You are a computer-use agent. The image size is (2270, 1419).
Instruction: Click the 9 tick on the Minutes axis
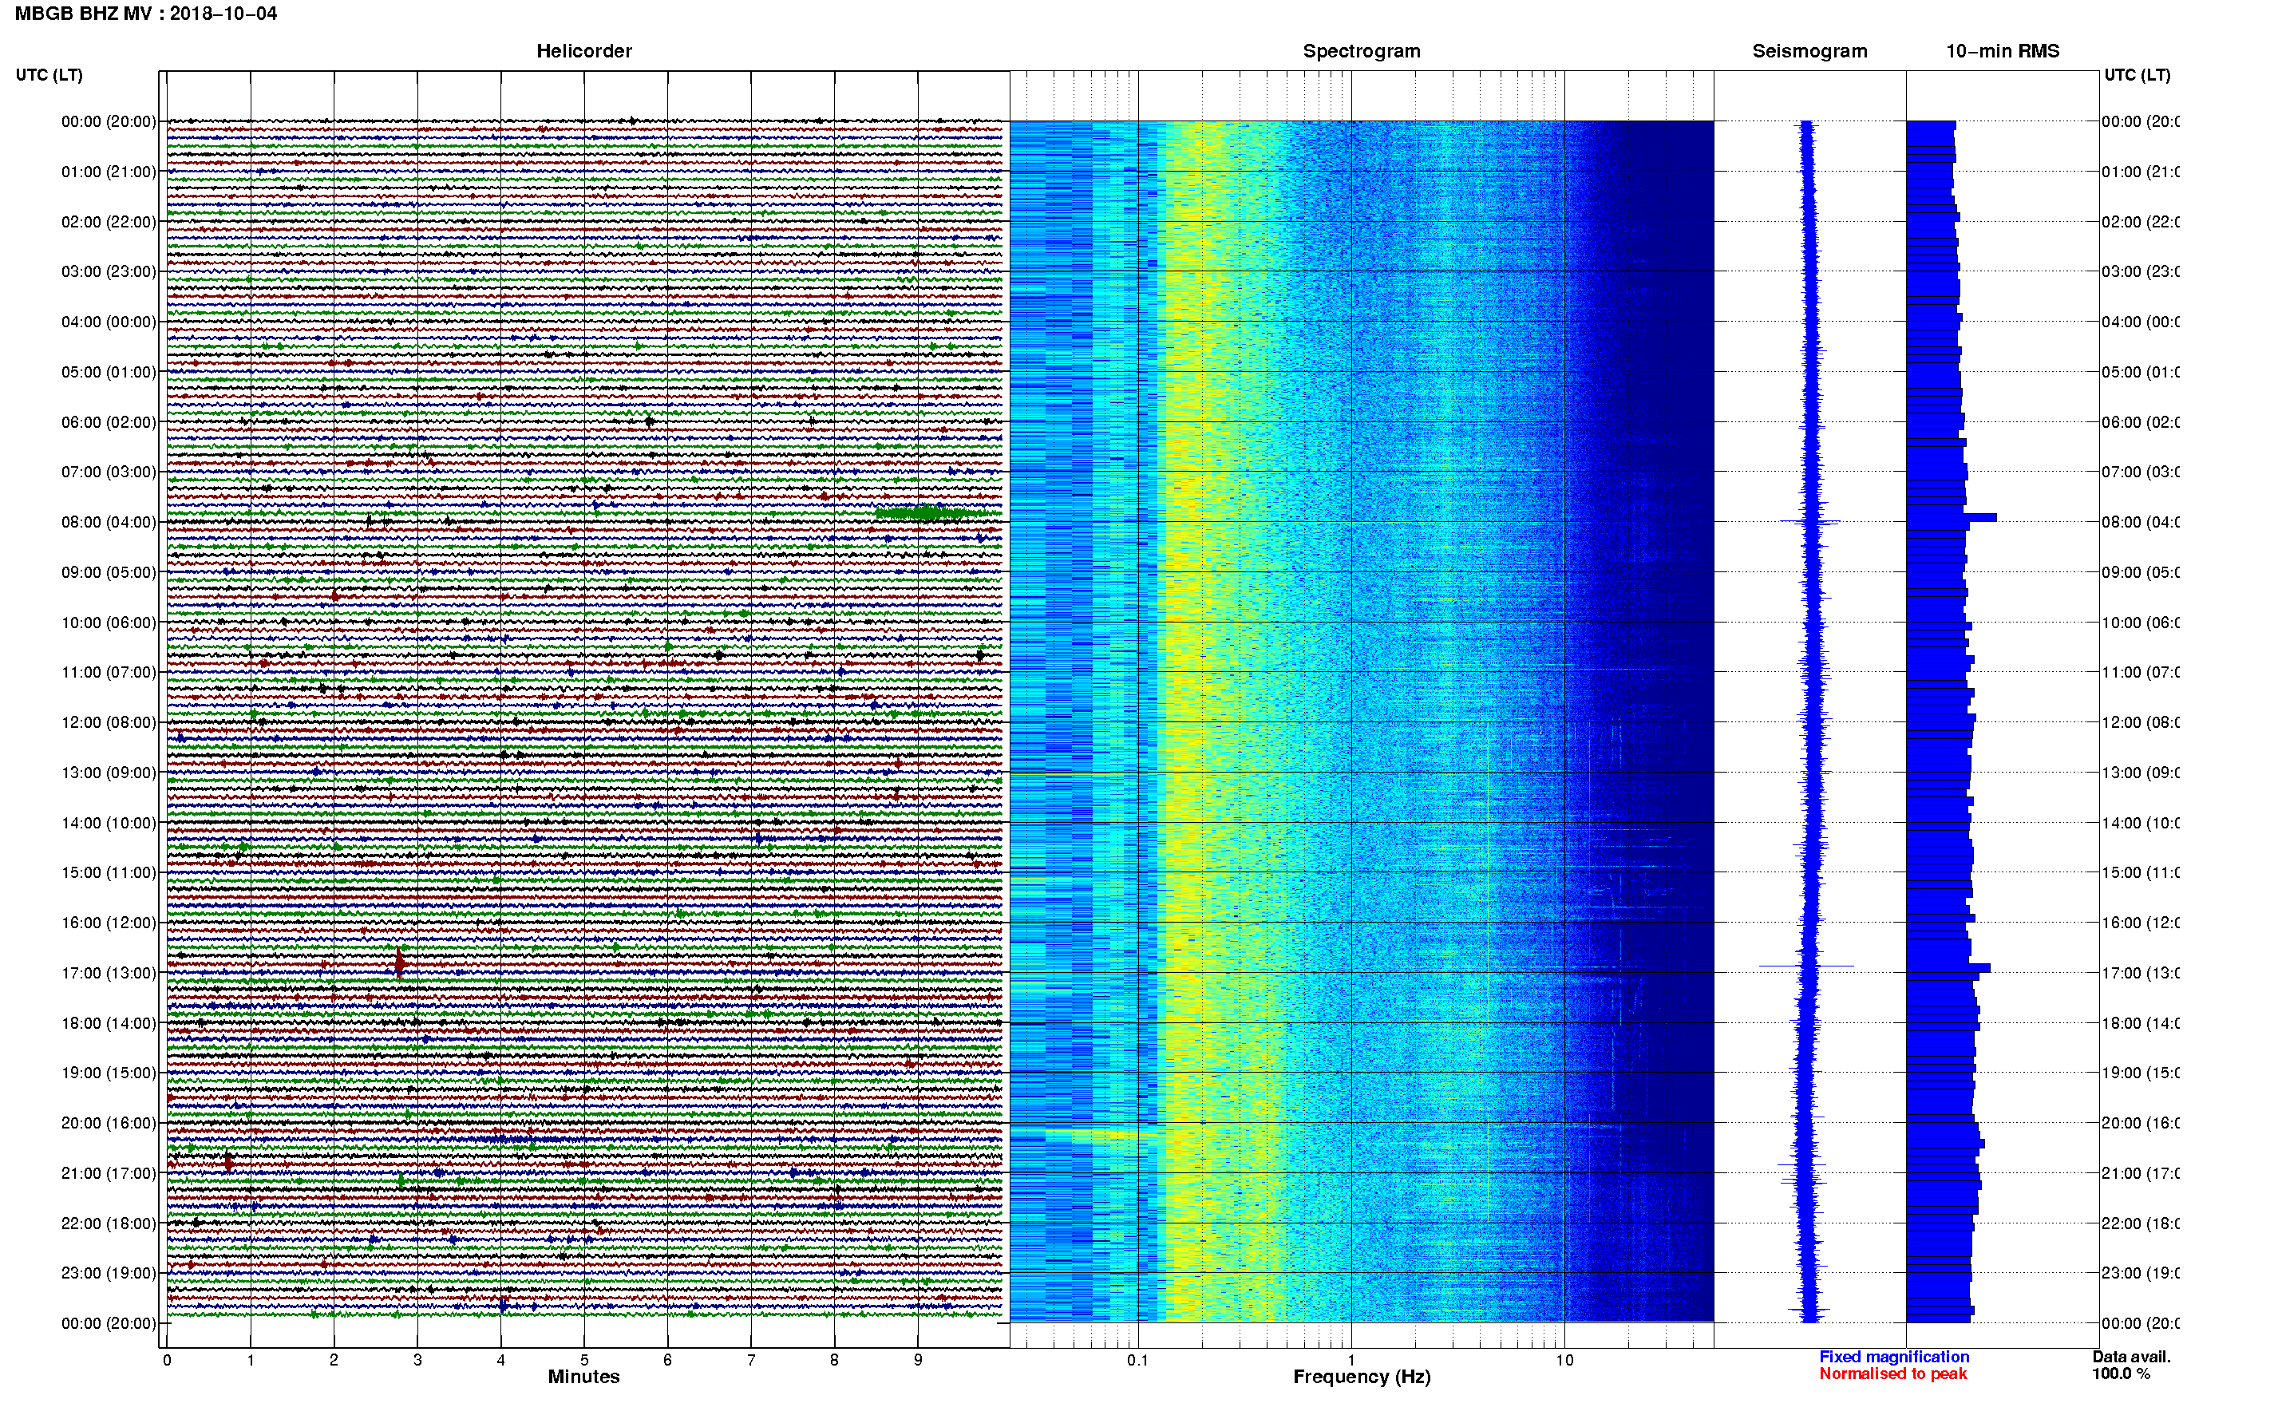(918, 1360)
